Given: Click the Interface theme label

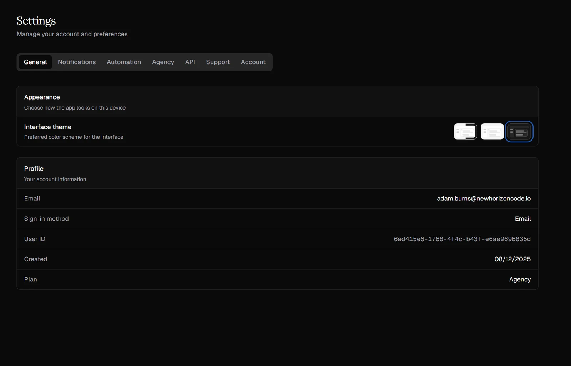Looking at the screenshot, I should (x=47, y=127).
